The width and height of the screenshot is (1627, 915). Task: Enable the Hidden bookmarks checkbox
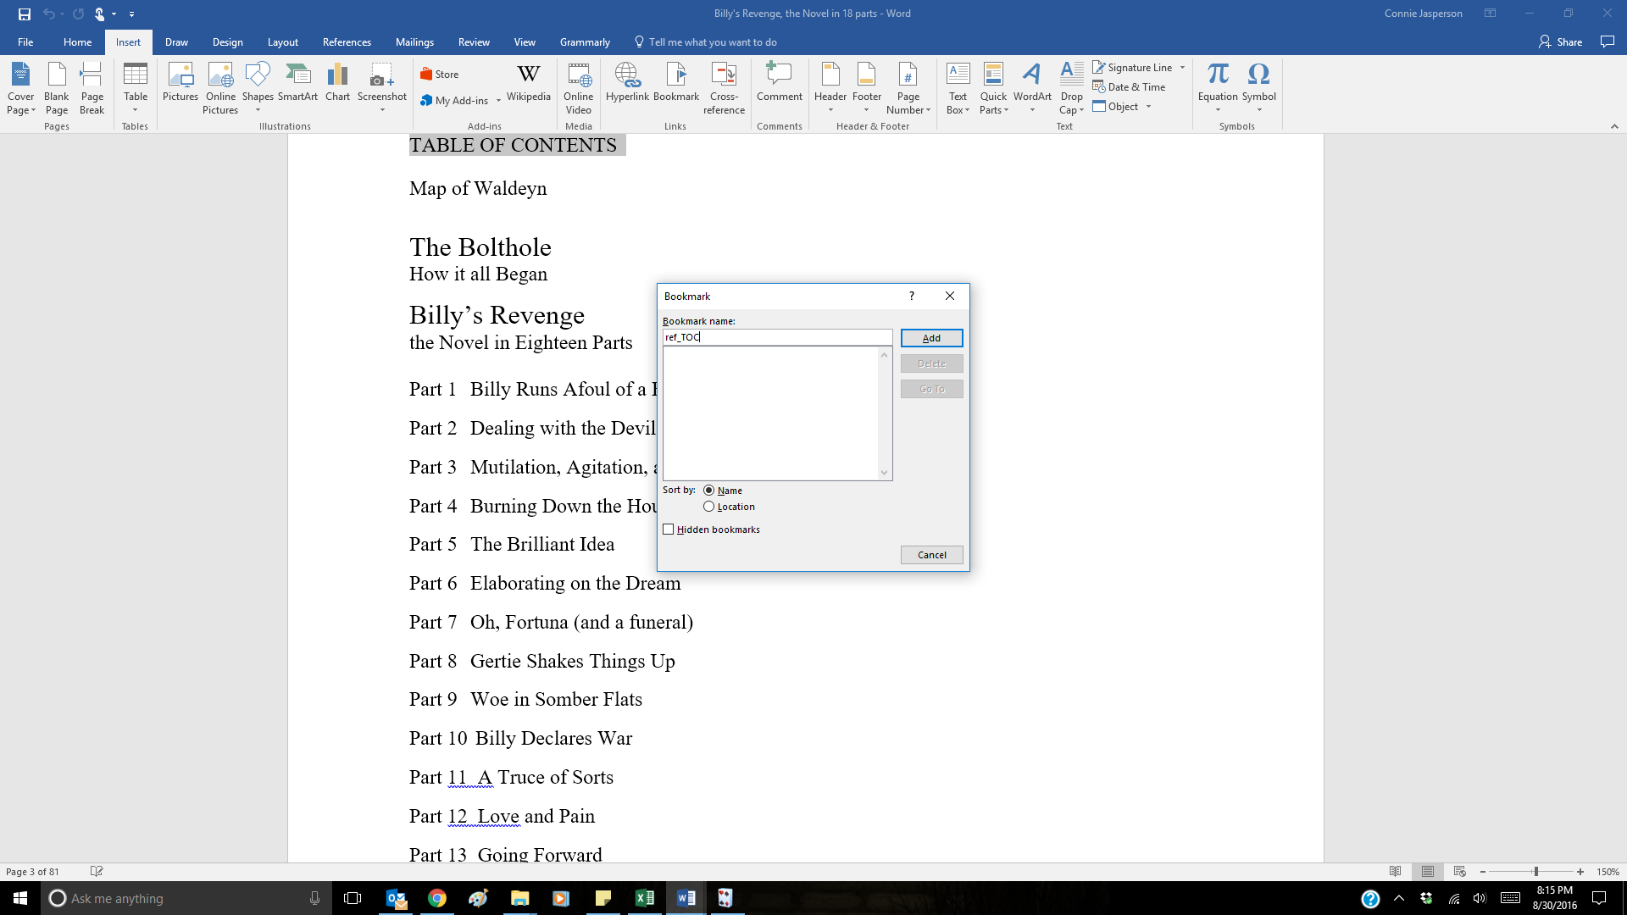tap(669, 530)
